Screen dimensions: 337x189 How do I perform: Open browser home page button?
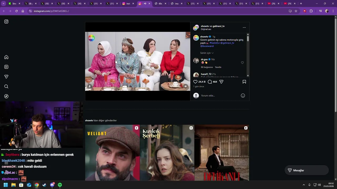click(23, 11)
